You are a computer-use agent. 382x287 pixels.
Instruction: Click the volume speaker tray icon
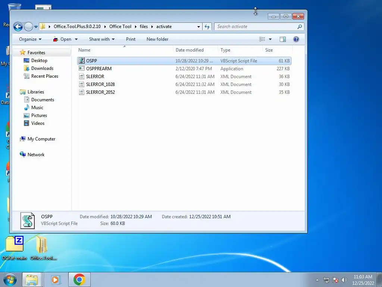point(344,280)
